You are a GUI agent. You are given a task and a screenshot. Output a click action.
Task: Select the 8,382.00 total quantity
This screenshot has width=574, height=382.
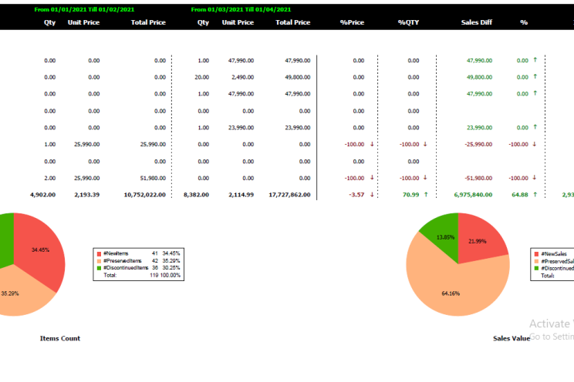point(196,195)
